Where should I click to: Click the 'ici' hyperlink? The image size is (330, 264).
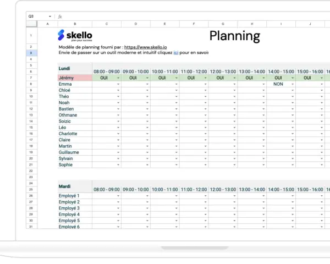coord(176,53)
